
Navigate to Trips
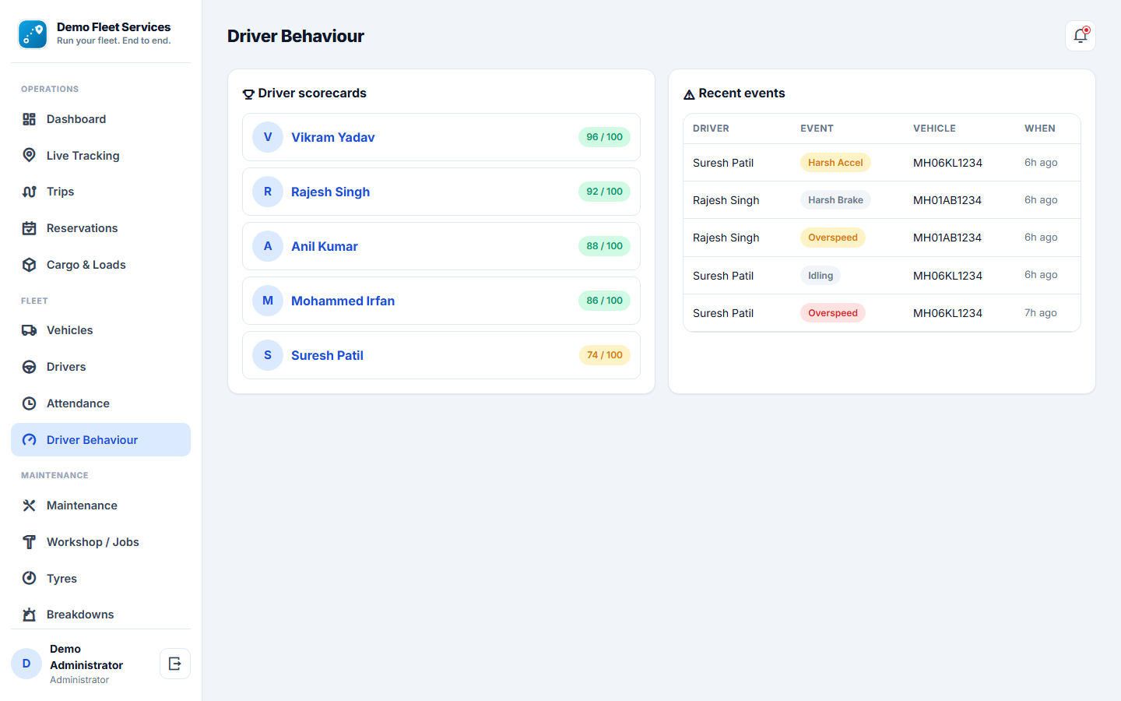[100, 192]
